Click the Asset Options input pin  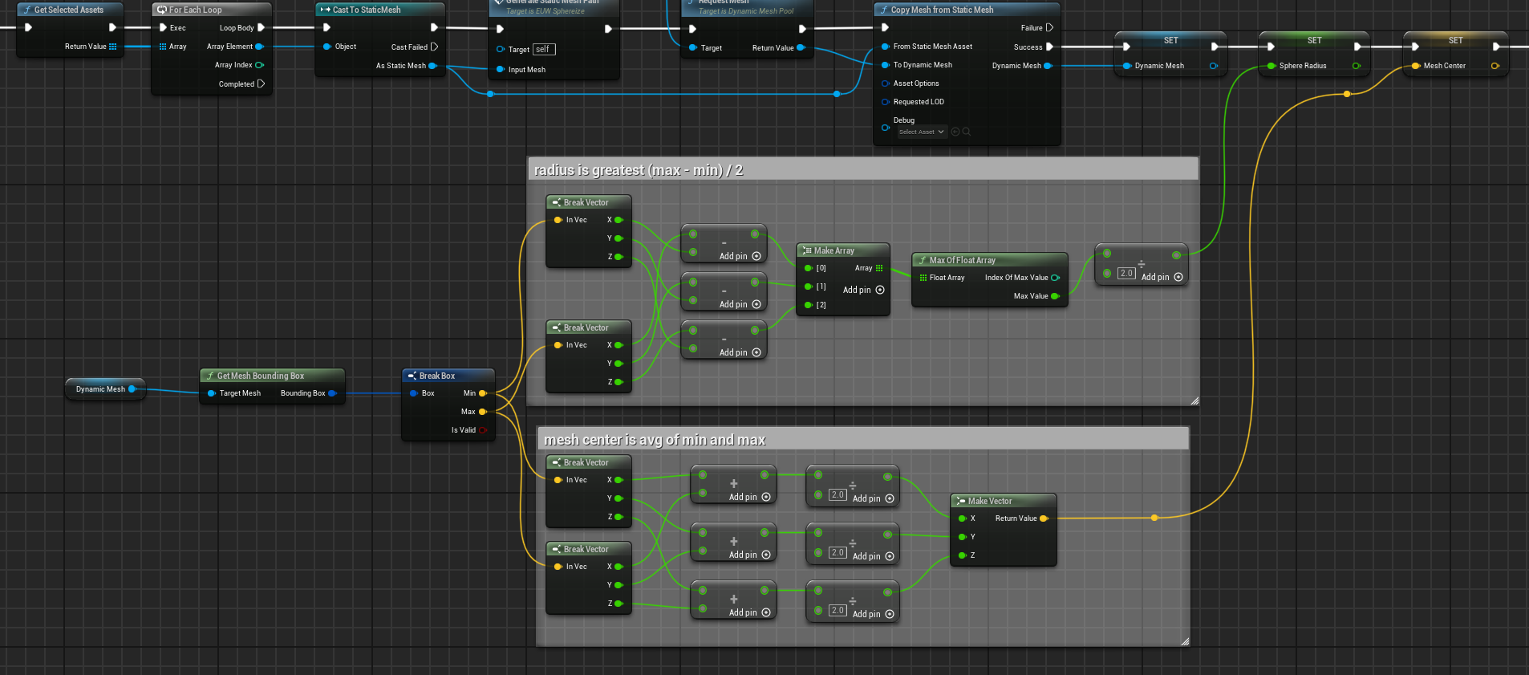[x=886, y=83]
